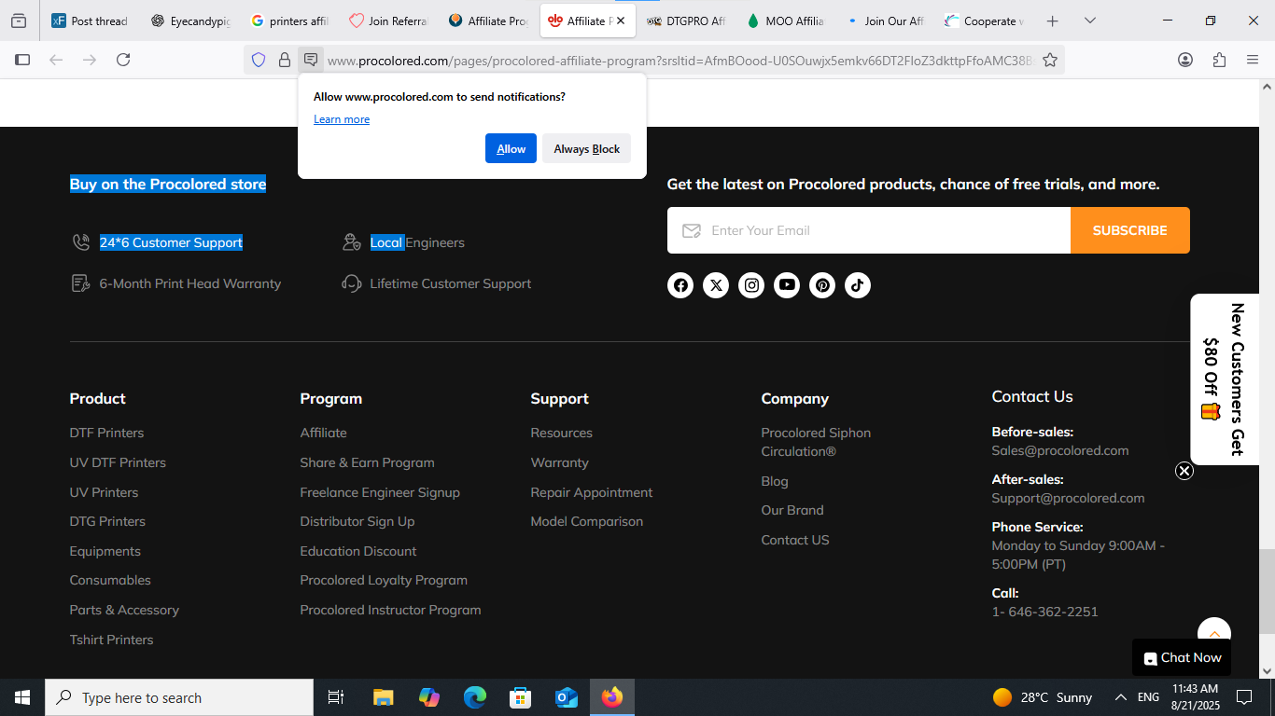The image size is (1275, 716).
Task: Open Procolored Pinterest icon
Action: [822, 285]
